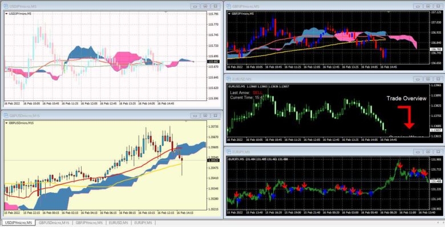Expand the GBPJPYmicro,M5 chart label arrow

(x=229, y=14)
